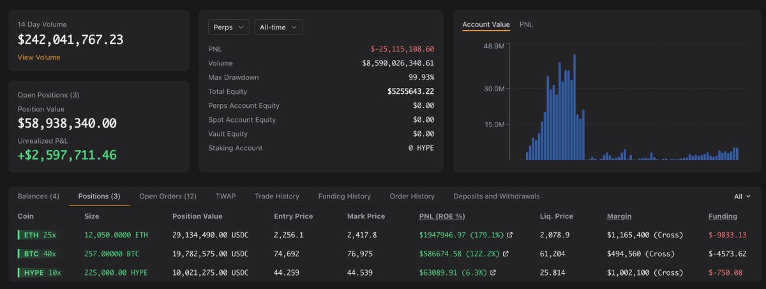766x289 pixels.
Task: Open the TWAP tab
Action: click(x=225, y=196)
